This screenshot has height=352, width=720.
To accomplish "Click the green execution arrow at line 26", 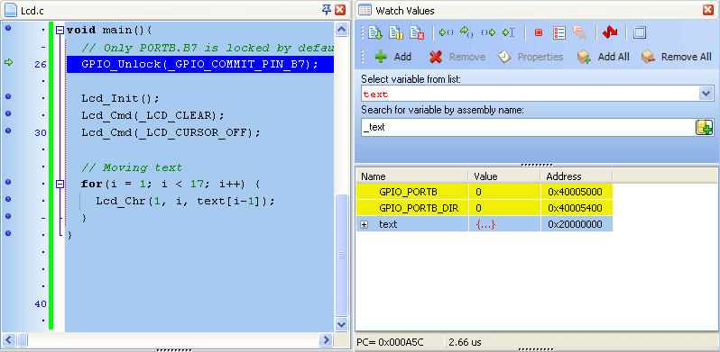I will click(x=8, y=62).
